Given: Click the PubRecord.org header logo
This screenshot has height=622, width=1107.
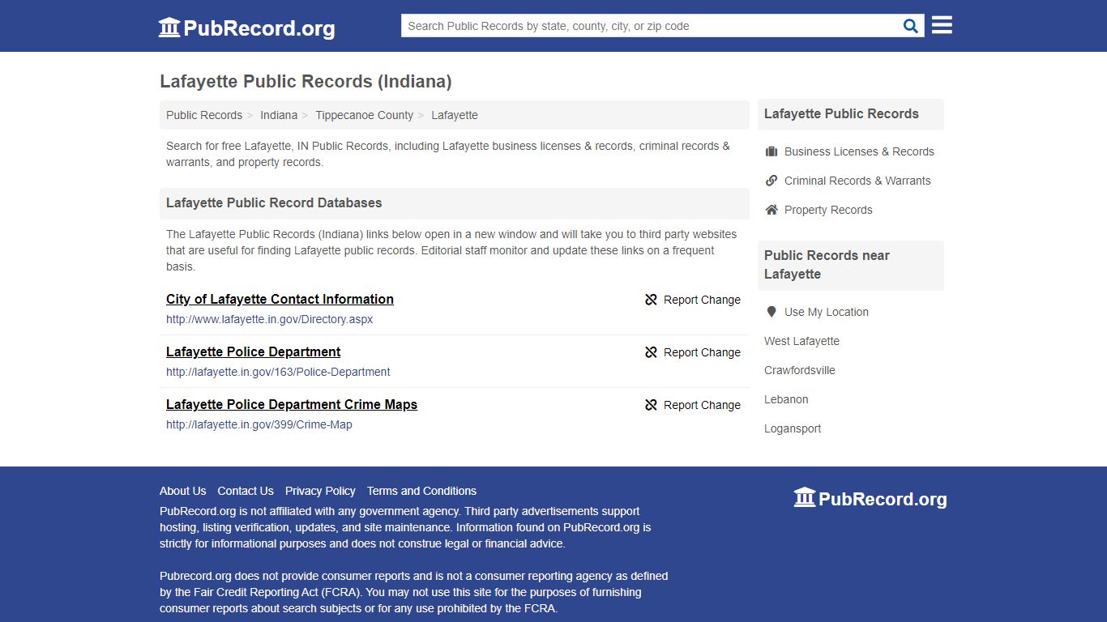Looking at the screenshot, I should (x=246, y=28).
